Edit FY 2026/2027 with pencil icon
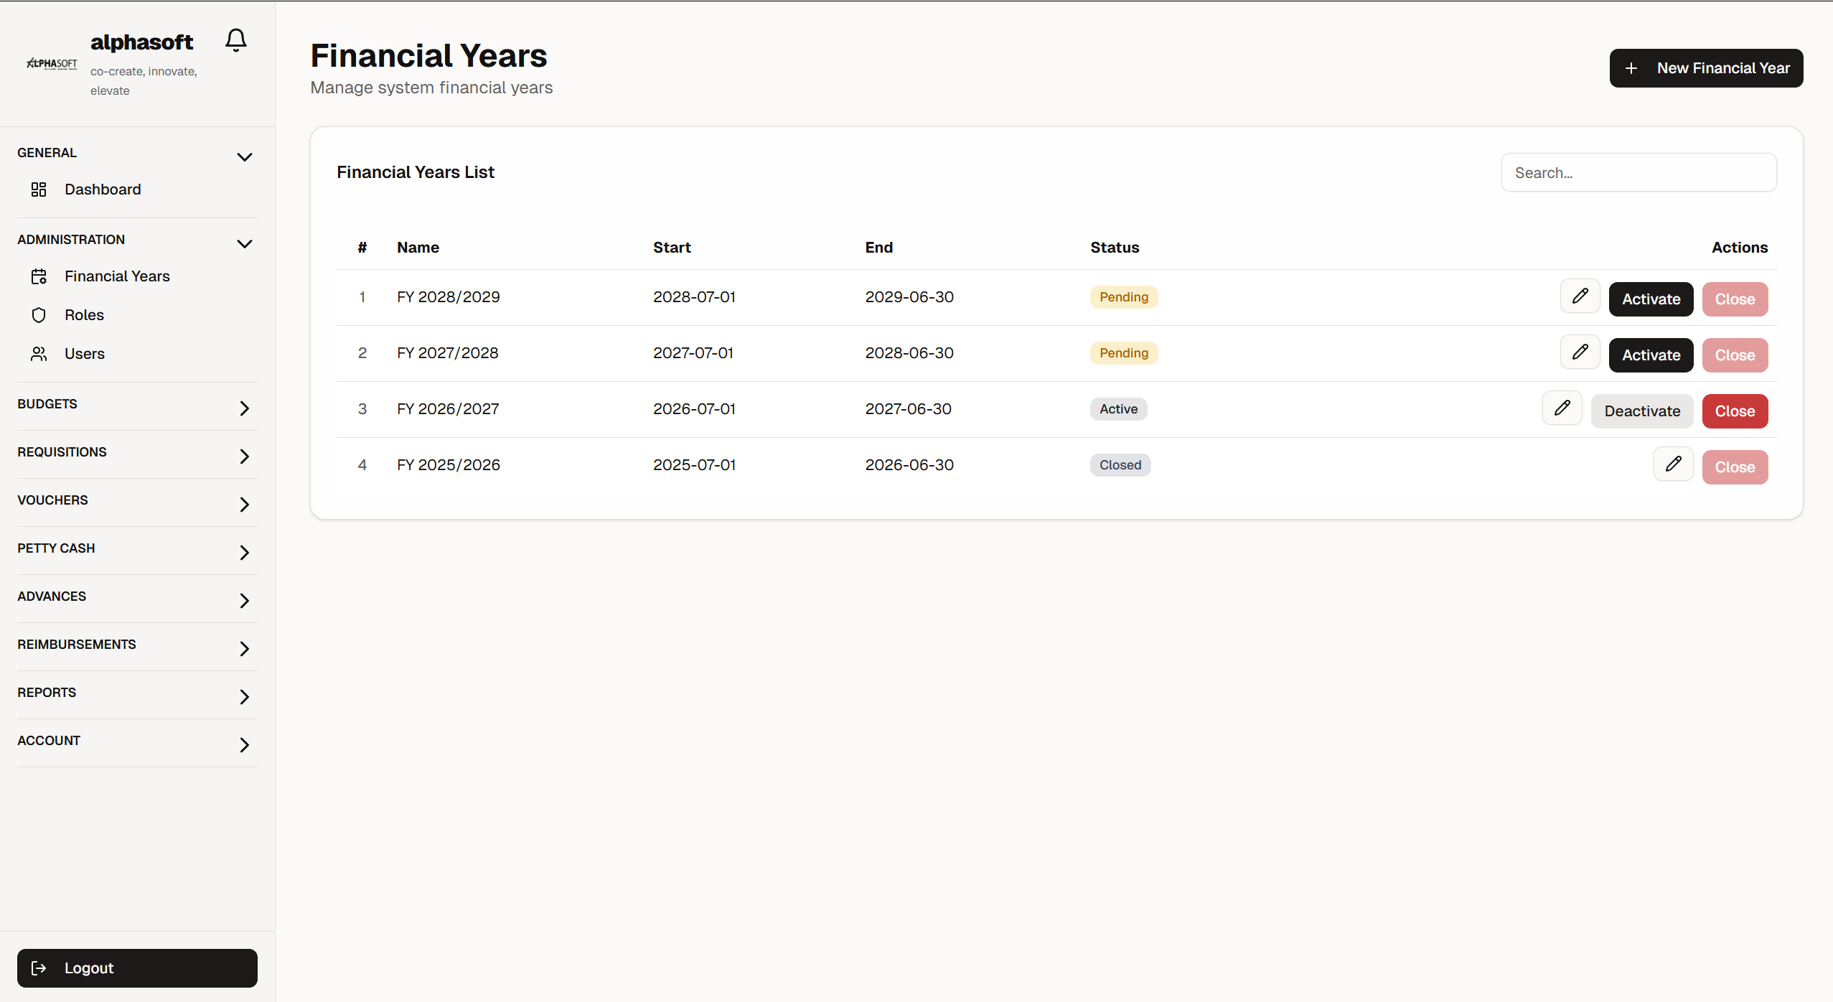The width and height of the screenshot is (1833, 1002). click(x=1562, y=408)
